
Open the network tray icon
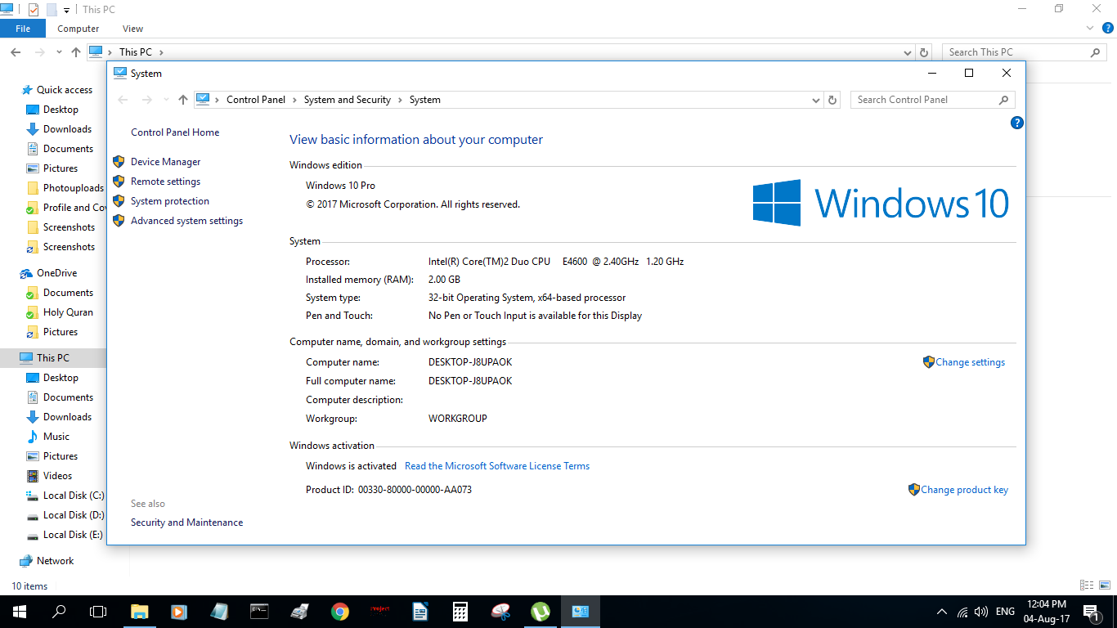tap(962, 612)
